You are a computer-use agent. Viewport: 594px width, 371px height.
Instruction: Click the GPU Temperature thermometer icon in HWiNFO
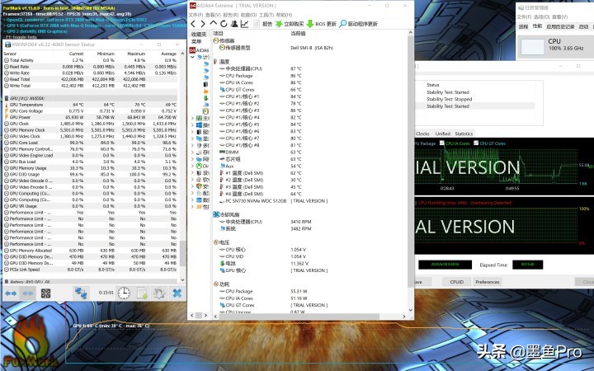coord(7,105)
